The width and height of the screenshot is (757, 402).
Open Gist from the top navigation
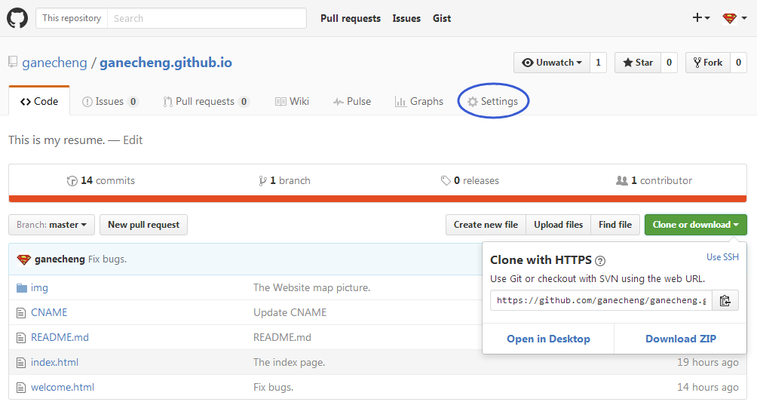[442, 18]
